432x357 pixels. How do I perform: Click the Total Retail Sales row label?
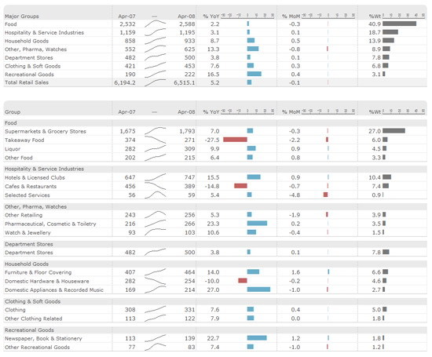[x=27, y=82]
